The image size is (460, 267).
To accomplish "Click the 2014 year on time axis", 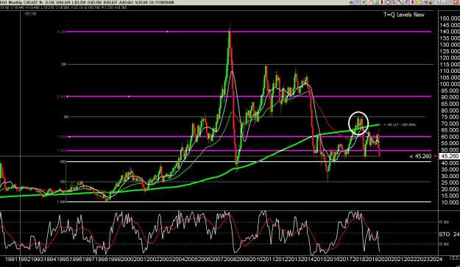I will [308, 259].
